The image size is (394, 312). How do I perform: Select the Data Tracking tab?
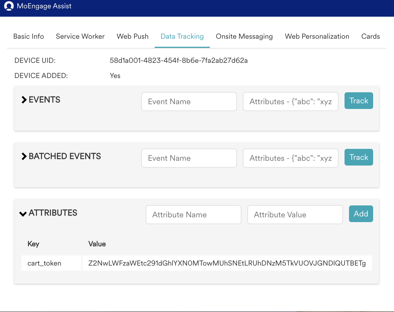[182, 36]
